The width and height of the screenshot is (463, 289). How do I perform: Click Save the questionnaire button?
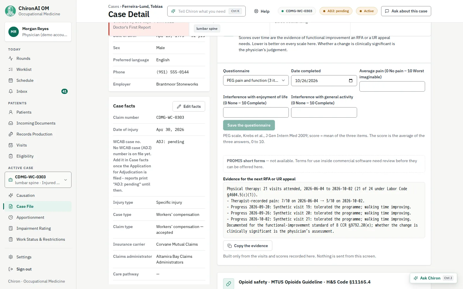[x=249, y=125]
